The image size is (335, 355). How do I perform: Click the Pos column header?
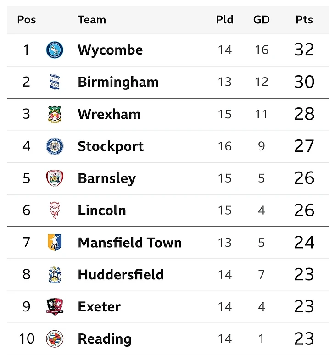tap(27, 20)
